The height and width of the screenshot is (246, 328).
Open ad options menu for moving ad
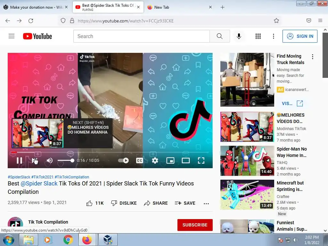[313, 57]
